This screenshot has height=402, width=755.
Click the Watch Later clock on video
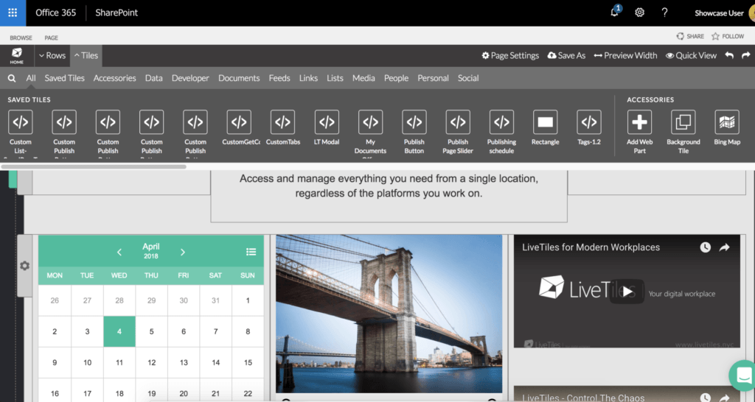pos(706,247)
